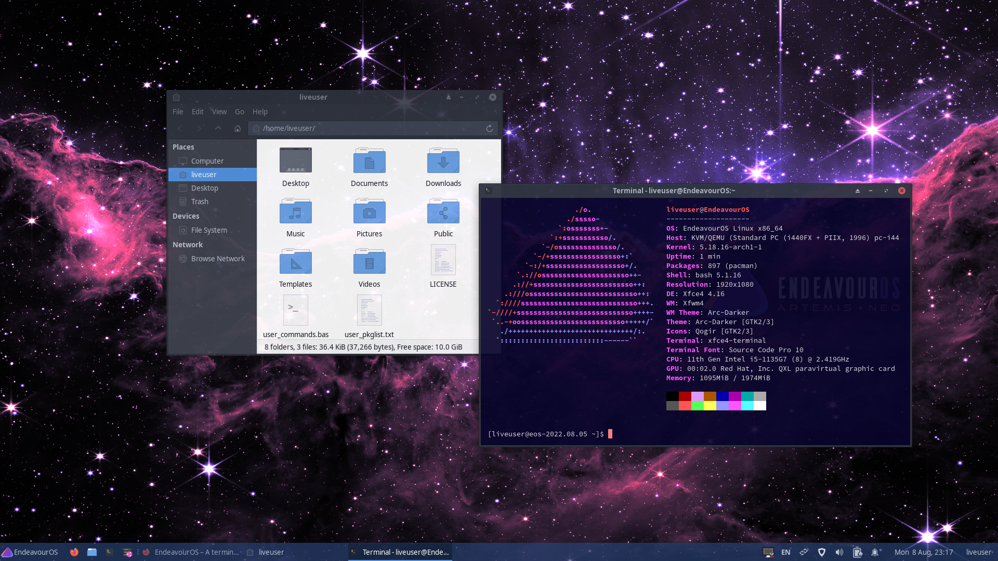This screenshot has width=998, height=561.
Task: Launch Firefox from the panel launcher
Action: pyautogui.click(x=74, y=552)
